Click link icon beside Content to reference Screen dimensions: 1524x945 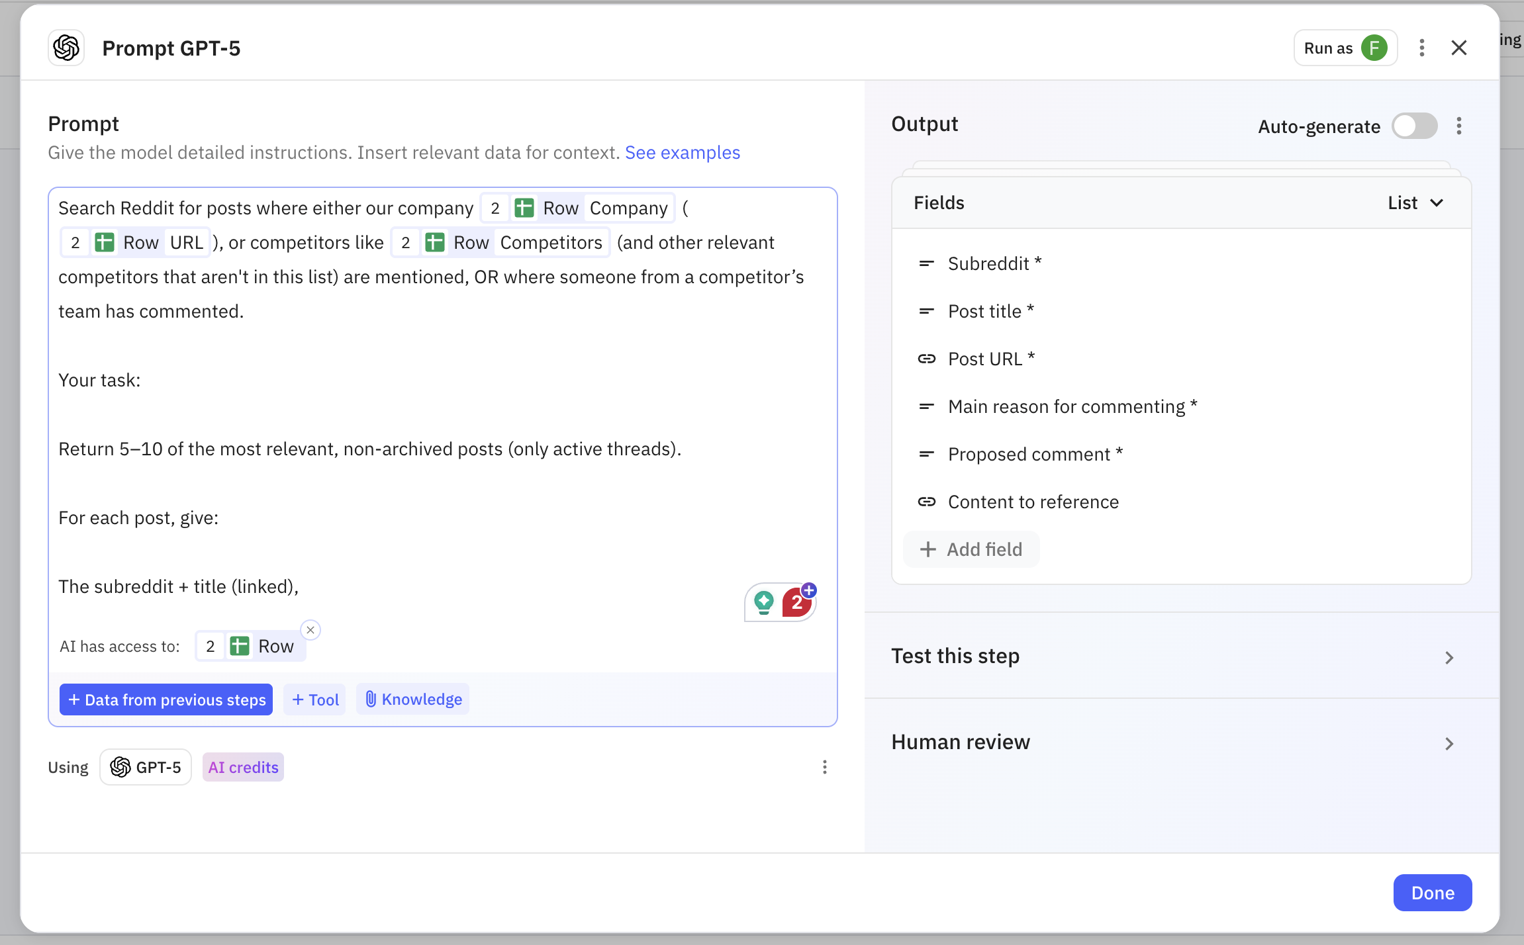tap(926, 502)
